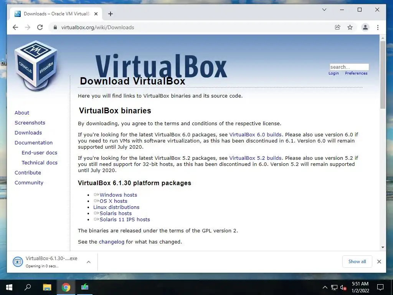
Task: Click the site search field
Action: coord(349,67)
